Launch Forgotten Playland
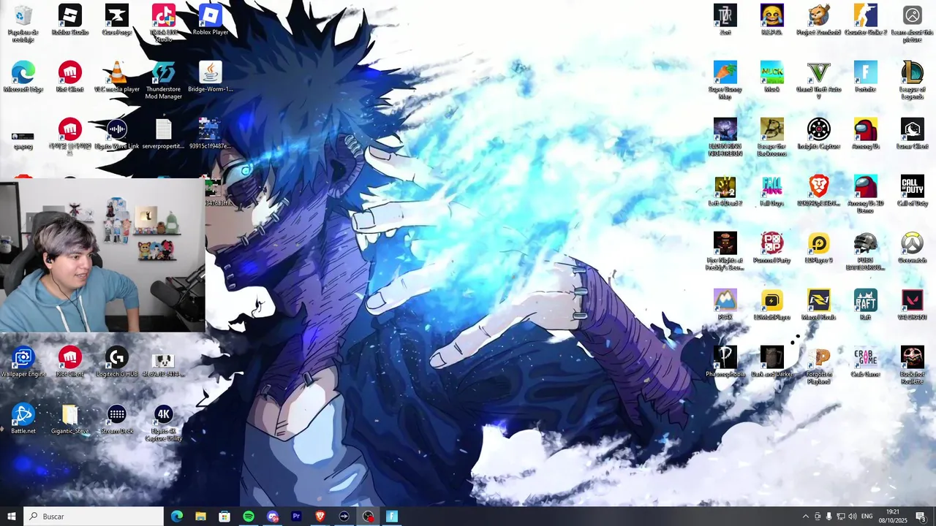The height and width of the screenshot is (526, 936). [819, 365]
